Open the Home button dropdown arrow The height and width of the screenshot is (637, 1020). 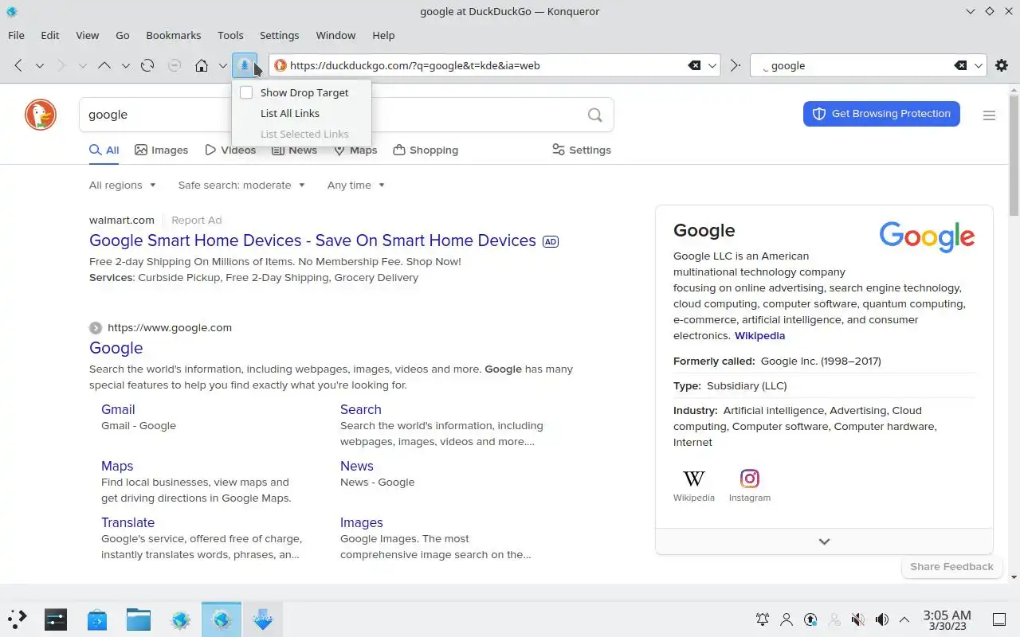(222, 65)
